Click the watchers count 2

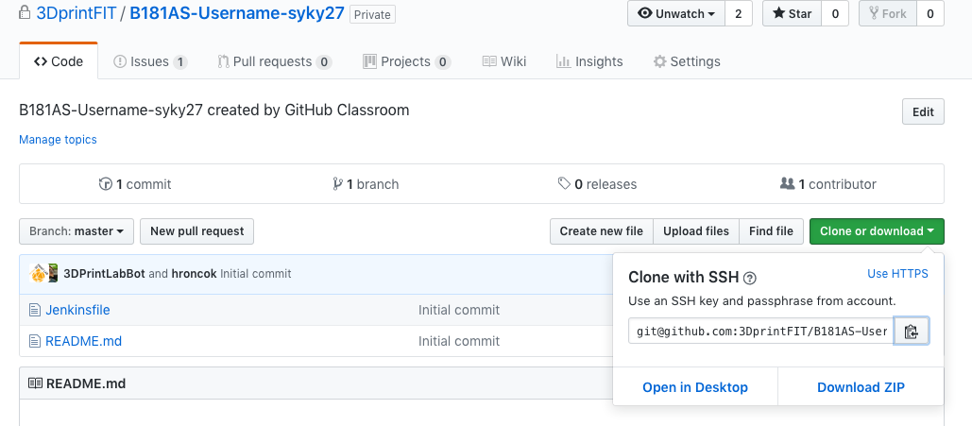[739, 13]
